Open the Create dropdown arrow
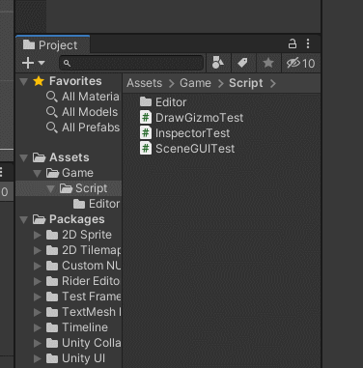The width and height of the screenshot is (363, 368). 42,63
